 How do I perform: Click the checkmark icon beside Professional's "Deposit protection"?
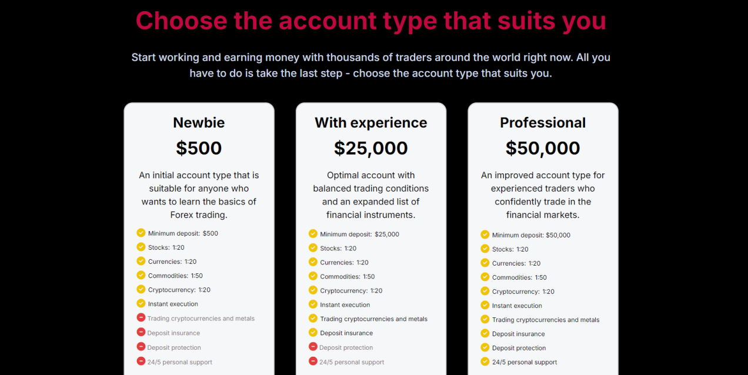485,347
